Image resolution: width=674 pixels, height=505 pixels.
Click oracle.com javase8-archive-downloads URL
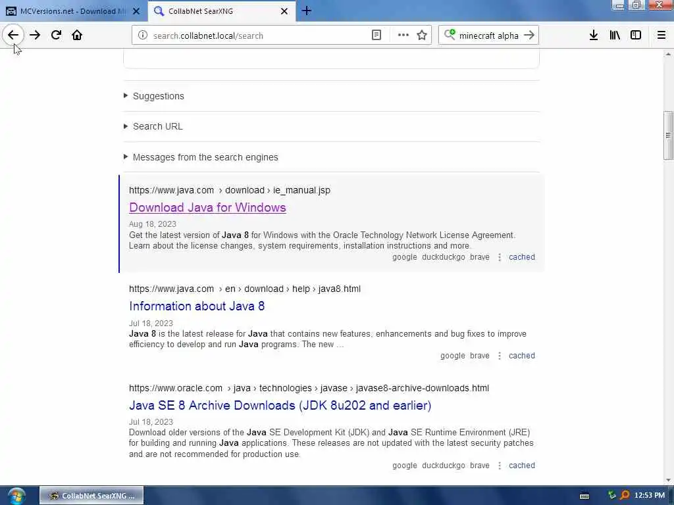coord(309,388)
